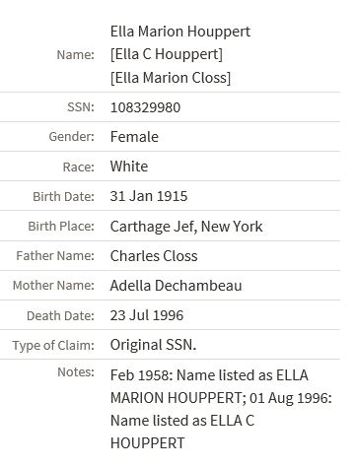Click the SSN value 108329980
Viewport: 356px width, 468px height.
pyautogui.click(x=145, y=107)
